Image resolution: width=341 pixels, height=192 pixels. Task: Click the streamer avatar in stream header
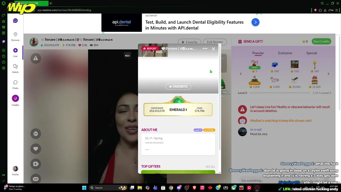(34, 42)
